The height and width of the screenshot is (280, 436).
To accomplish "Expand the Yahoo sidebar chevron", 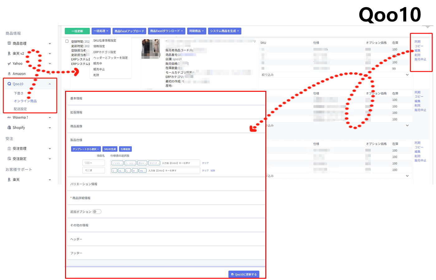I will click(50, 63).
